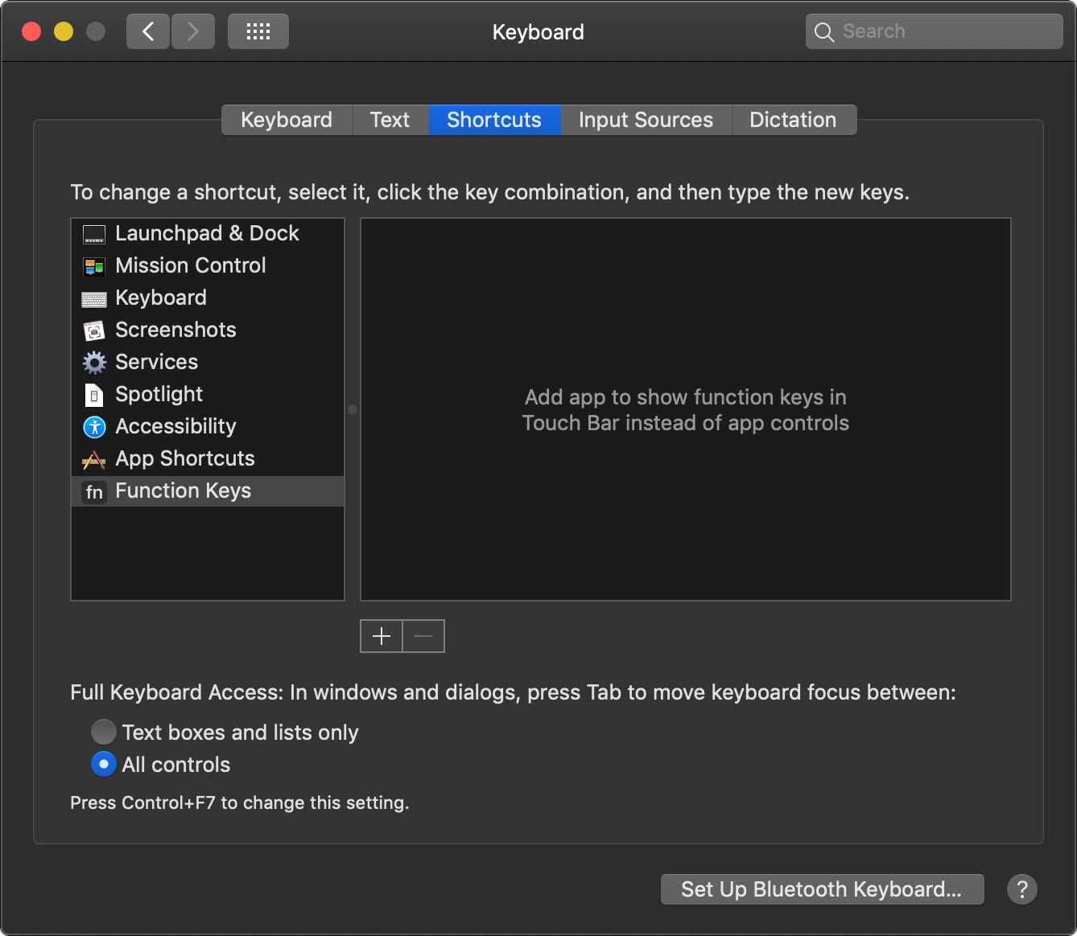Click the Launchpad & Dock icon
This screenshot has height=936, width=1077.
94,235
